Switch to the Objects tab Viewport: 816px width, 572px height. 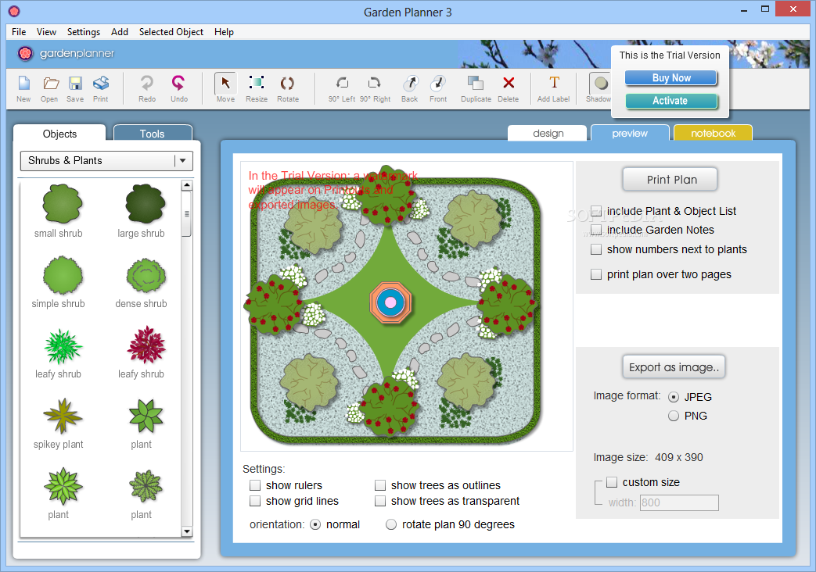point(59,133)
